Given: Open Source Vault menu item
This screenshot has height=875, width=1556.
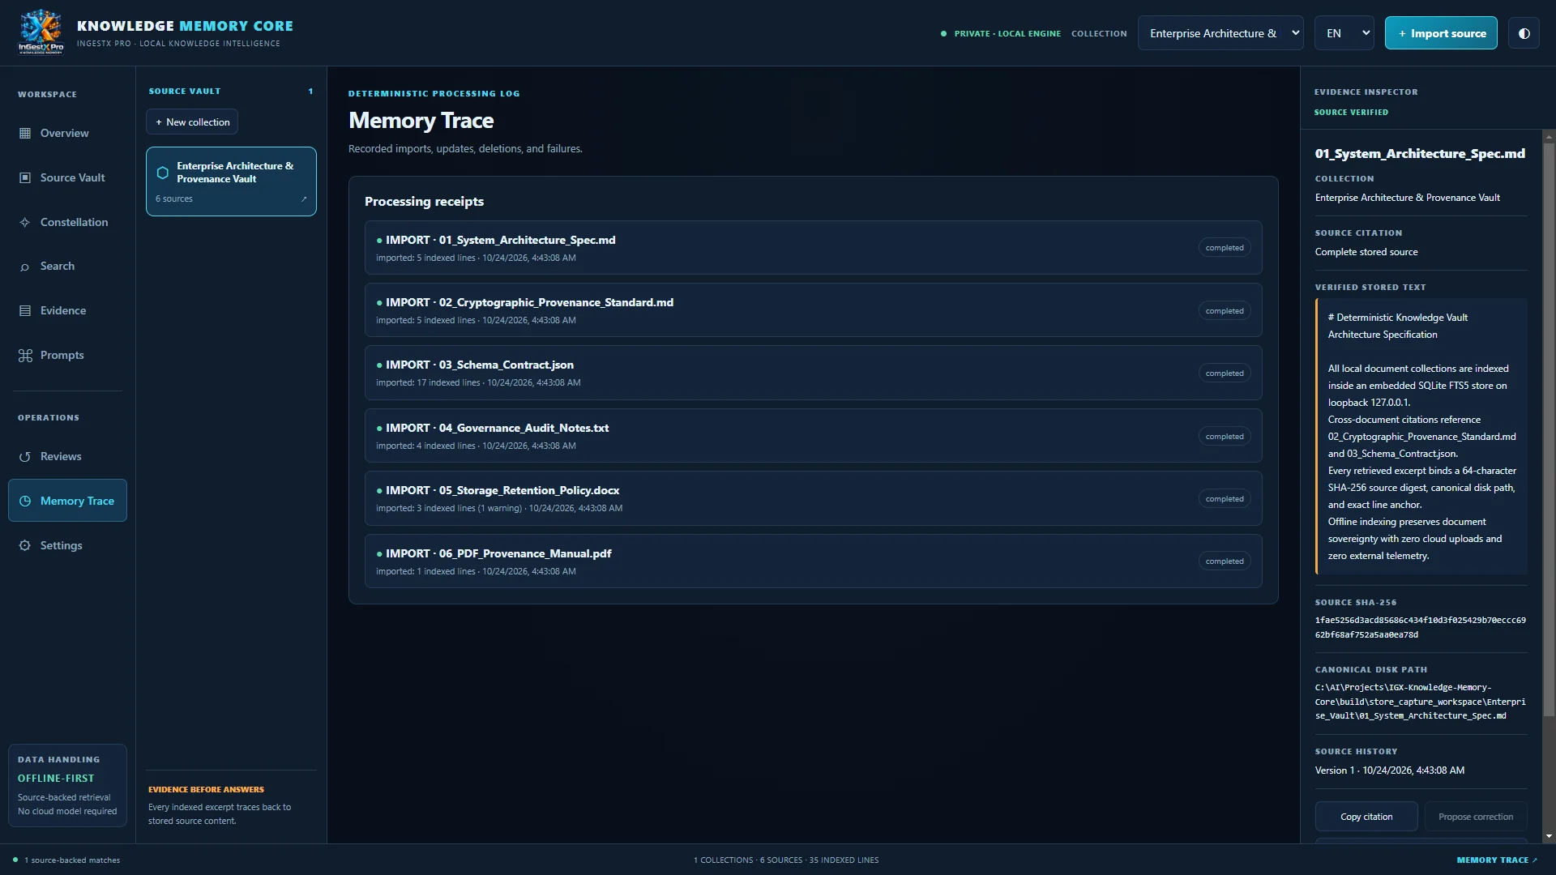Looking at the screenshot, I should (x=67, y=177).
